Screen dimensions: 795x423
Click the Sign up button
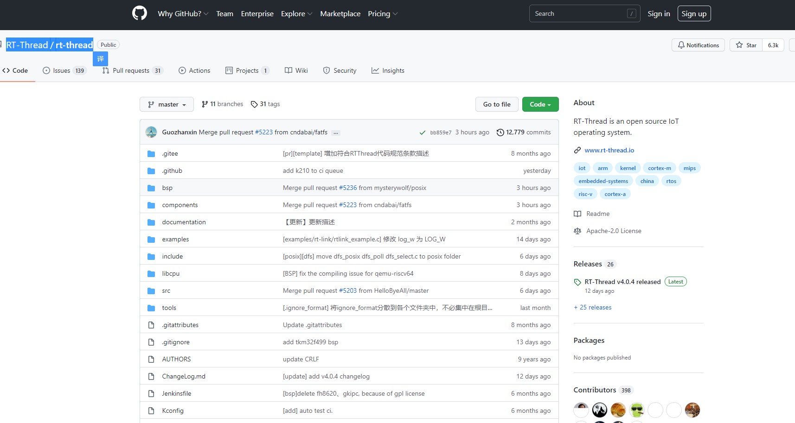pyautogui.click(x=694, y=13)
